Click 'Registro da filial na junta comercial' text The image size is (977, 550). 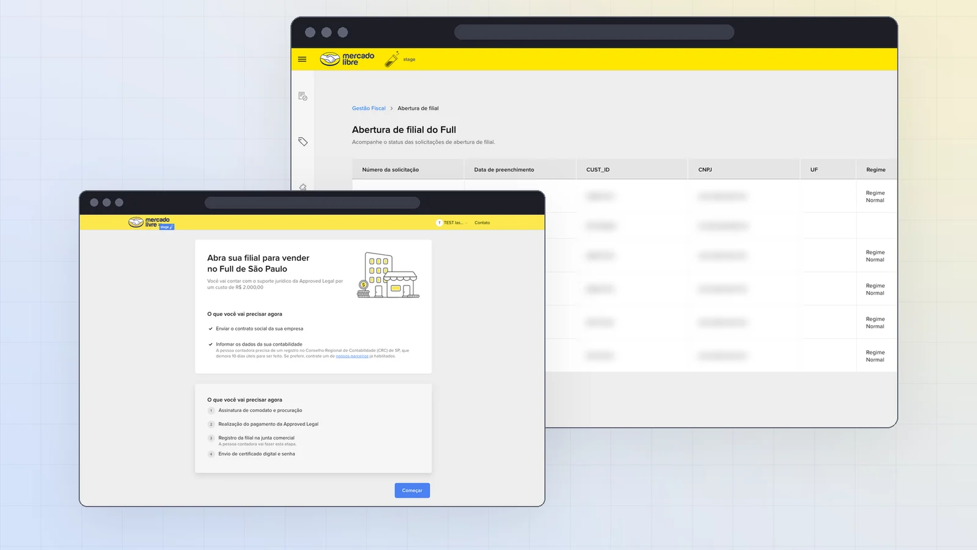tap(256, 438)
